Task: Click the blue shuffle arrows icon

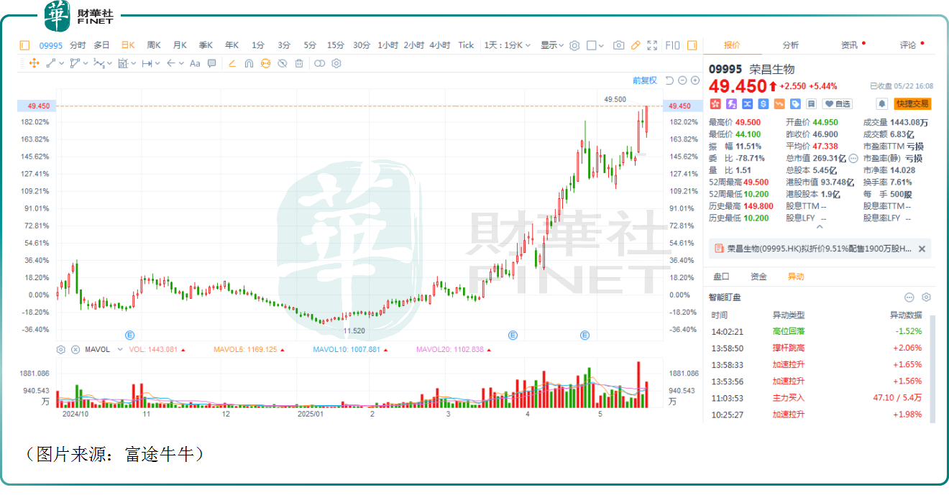Action: point(747,104)
